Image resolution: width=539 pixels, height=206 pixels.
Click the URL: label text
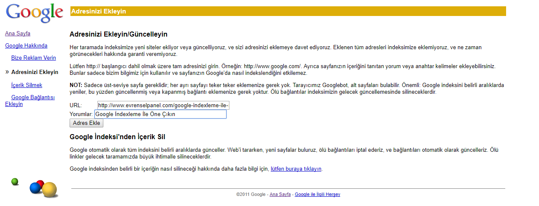coord(76,106)
